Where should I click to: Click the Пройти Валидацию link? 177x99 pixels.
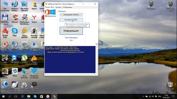pyautogui.click(x=71, y=38)
